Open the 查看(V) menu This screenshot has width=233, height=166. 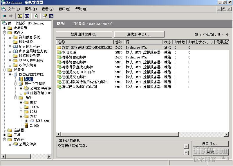pos(48,9)
